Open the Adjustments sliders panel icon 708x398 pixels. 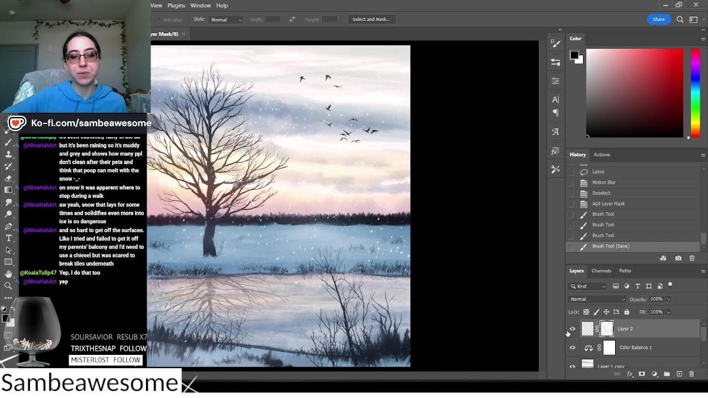click(555, 81)
